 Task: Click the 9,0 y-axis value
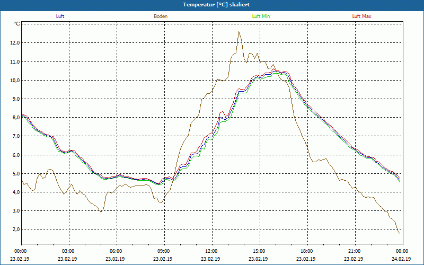(x=16, y=99)
